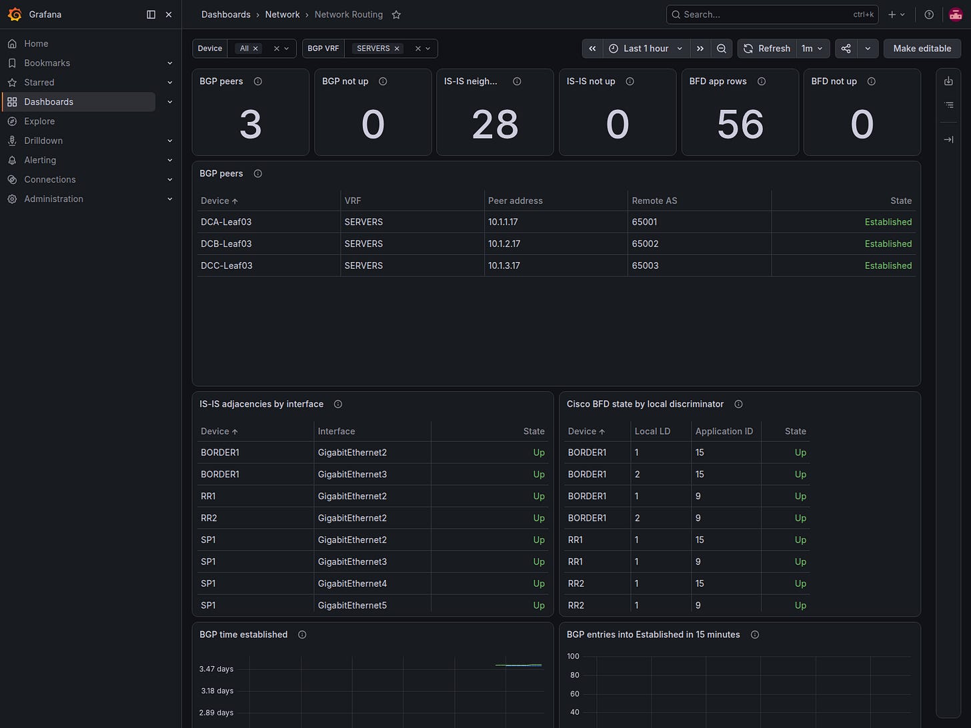Image resolution: width=971 pixels, height=728 pixels.
Task: Click the Refresh button
Action: (767, 49)
